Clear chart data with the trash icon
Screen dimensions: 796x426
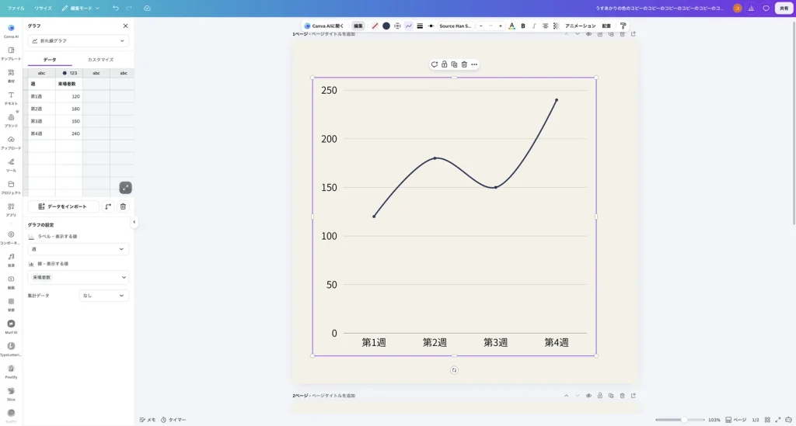(x=123, y=206)
